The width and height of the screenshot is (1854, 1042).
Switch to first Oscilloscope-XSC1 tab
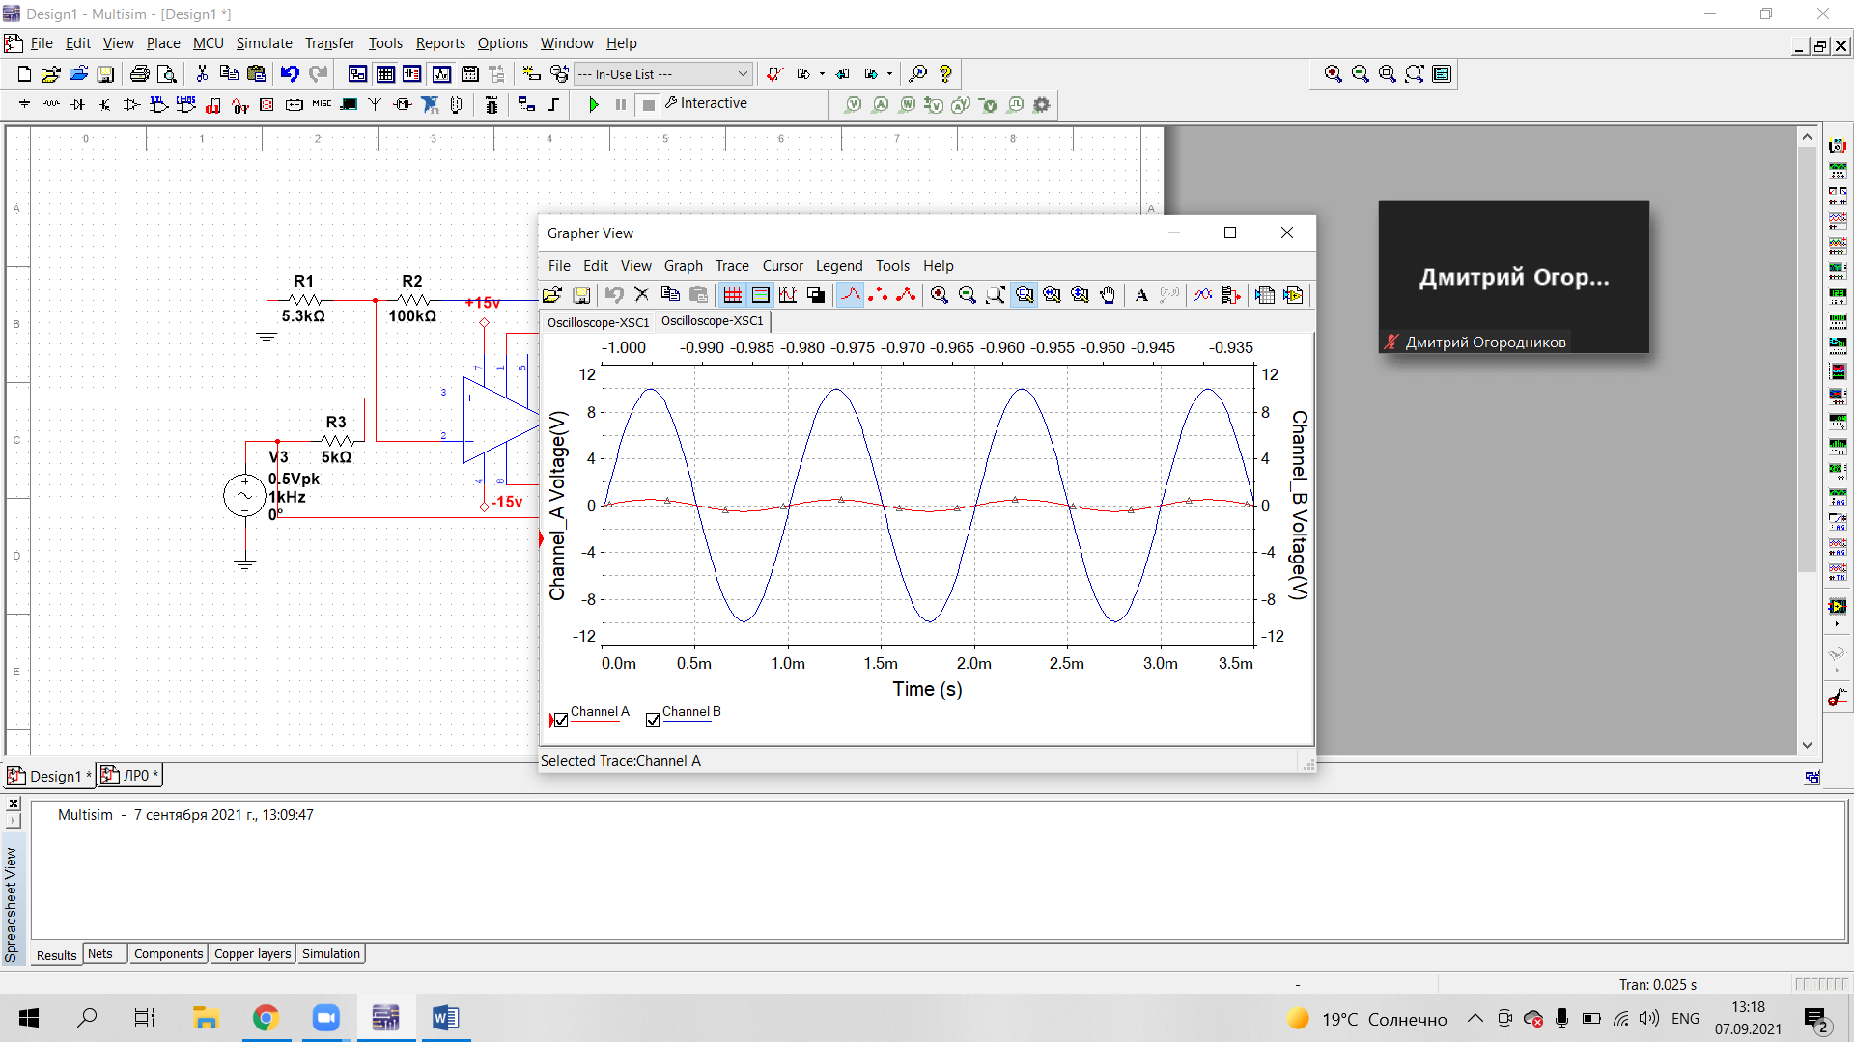(x=598, y=322)
